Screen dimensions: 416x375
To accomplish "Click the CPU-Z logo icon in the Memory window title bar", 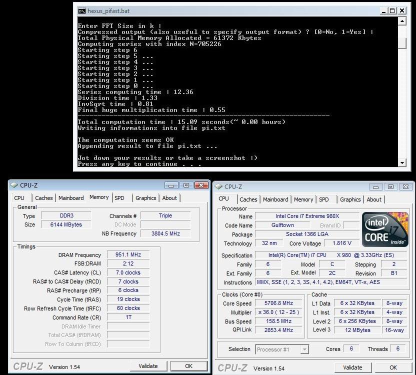I will point(14,184).
